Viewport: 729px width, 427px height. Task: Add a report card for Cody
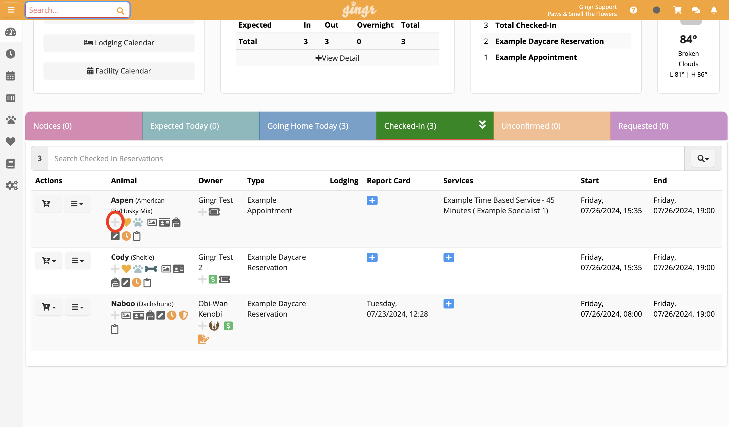[x=372, y=257]
